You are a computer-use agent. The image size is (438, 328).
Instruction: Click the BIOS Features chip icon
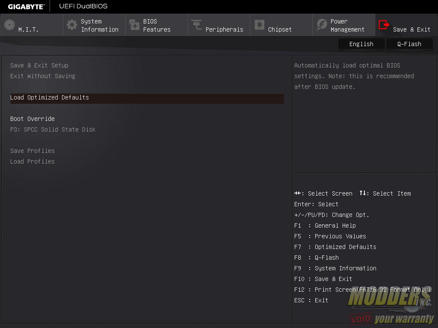(x=134, y=25)
